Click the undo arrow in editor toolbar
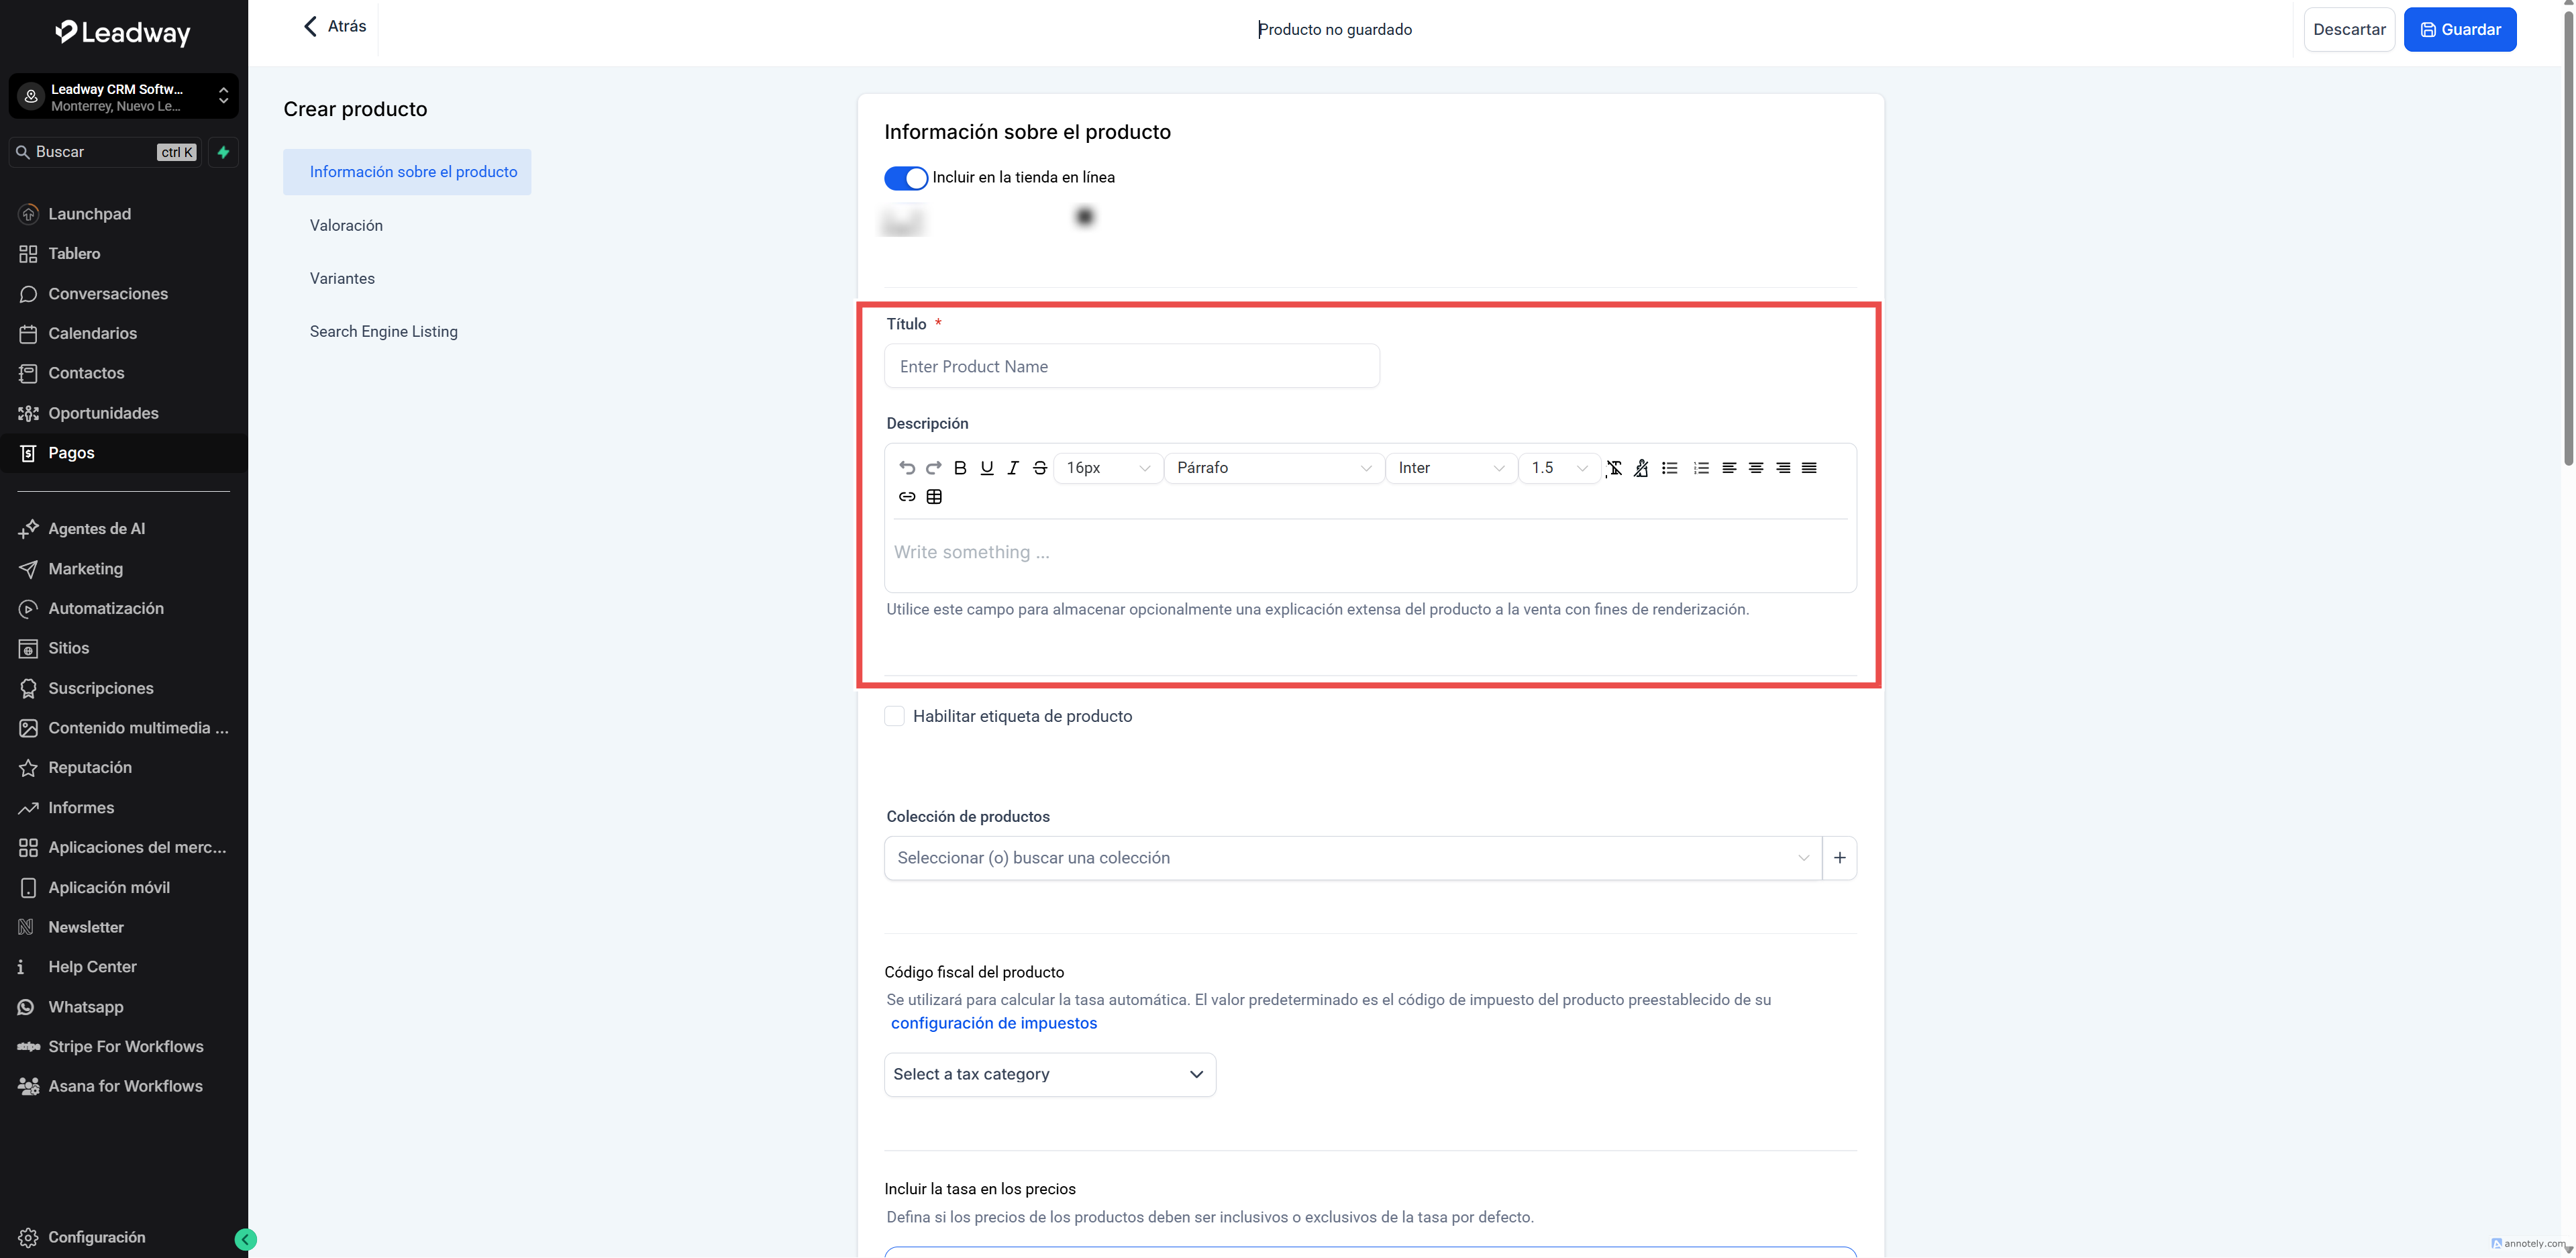This screenshot has width=2576, height=1258. click(x=906, y=468)
